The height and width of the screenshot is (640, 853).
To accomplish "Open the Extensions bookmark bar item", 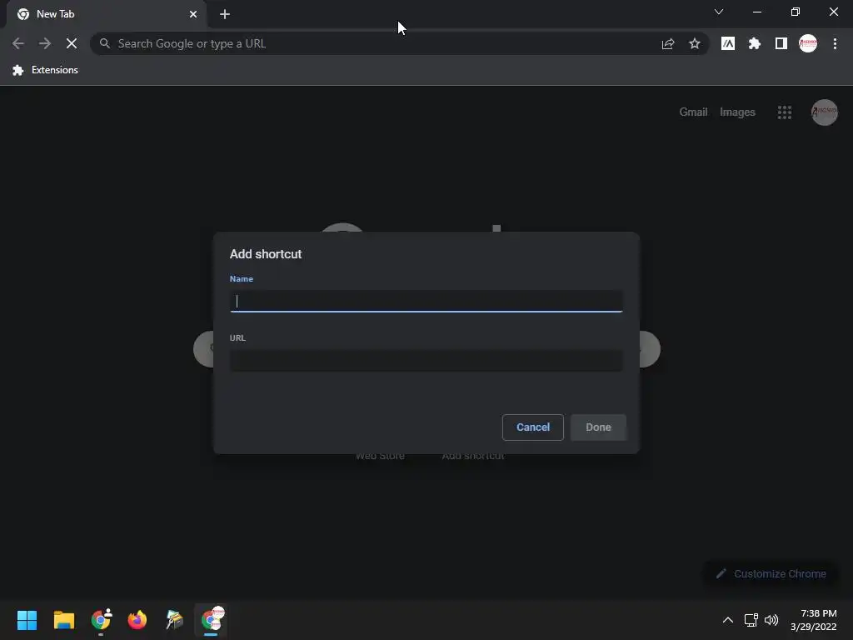I will coord(45,70).
